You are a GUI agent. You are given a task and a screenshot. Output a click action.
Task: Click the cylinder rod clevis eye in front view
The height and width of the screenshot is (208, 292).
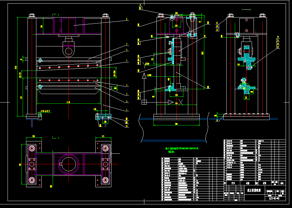point(68,51)
